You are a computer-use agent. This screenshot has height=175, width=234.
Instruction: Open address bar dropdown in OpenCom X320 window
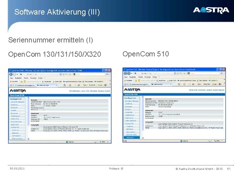pos(60,75)
